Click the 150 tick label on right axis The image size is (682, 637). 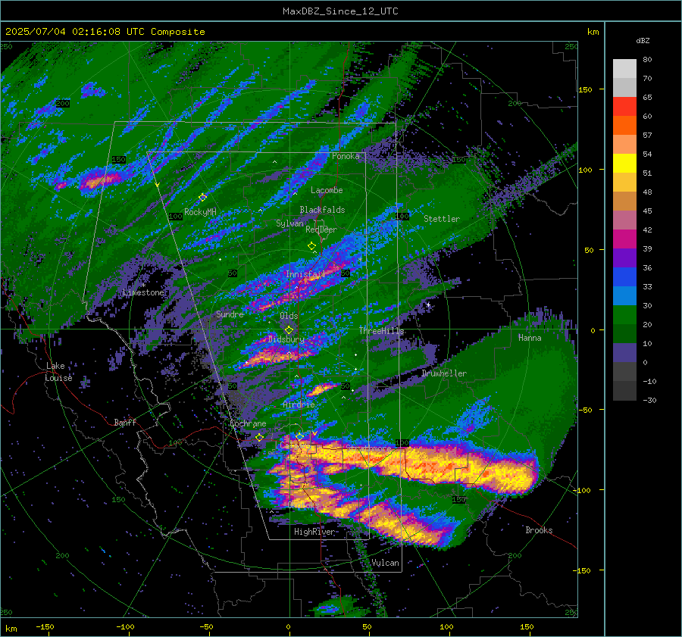[x=585, y=89]
